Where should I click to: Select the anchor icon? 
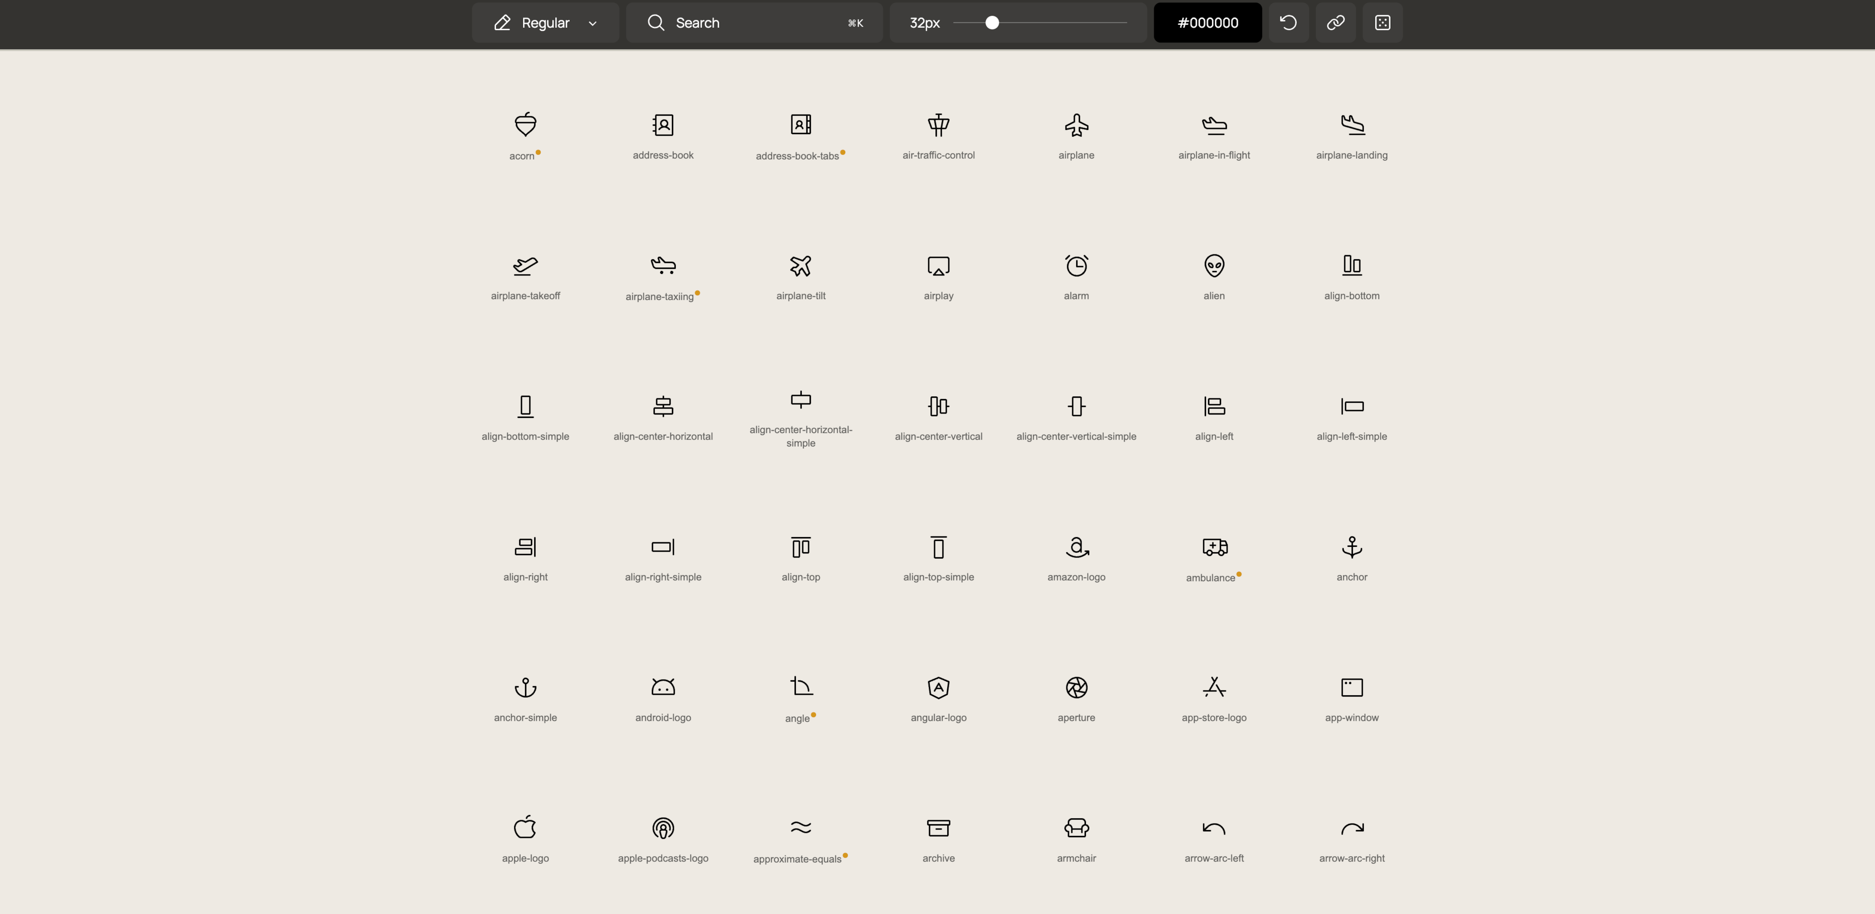(x=1352, y=546)
